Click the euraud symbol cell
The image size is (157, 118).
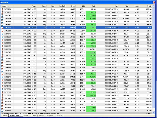pos(62,71)
